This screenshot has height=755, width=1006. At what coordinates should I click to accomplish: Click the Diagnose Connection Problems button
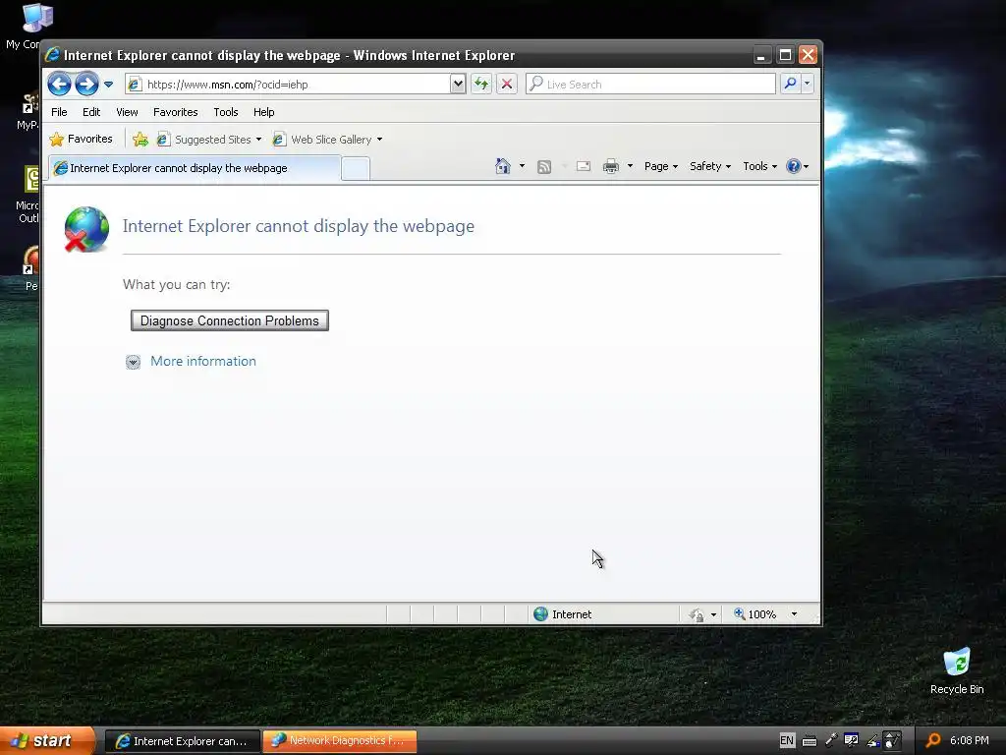tap(230, 320)
